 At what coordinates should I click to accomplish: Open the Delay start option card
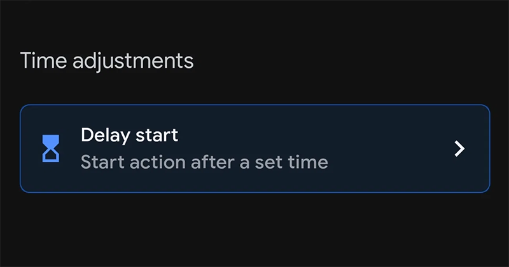pyautogui.click(x=255, y=148)
